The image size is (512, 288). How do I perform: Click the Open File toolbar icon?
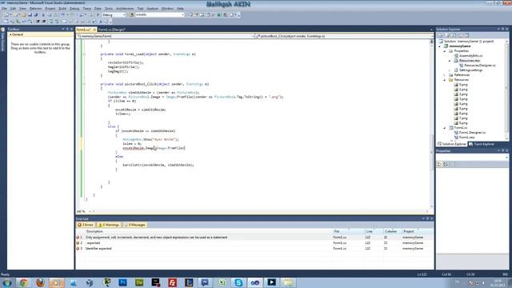pos(24,14)
